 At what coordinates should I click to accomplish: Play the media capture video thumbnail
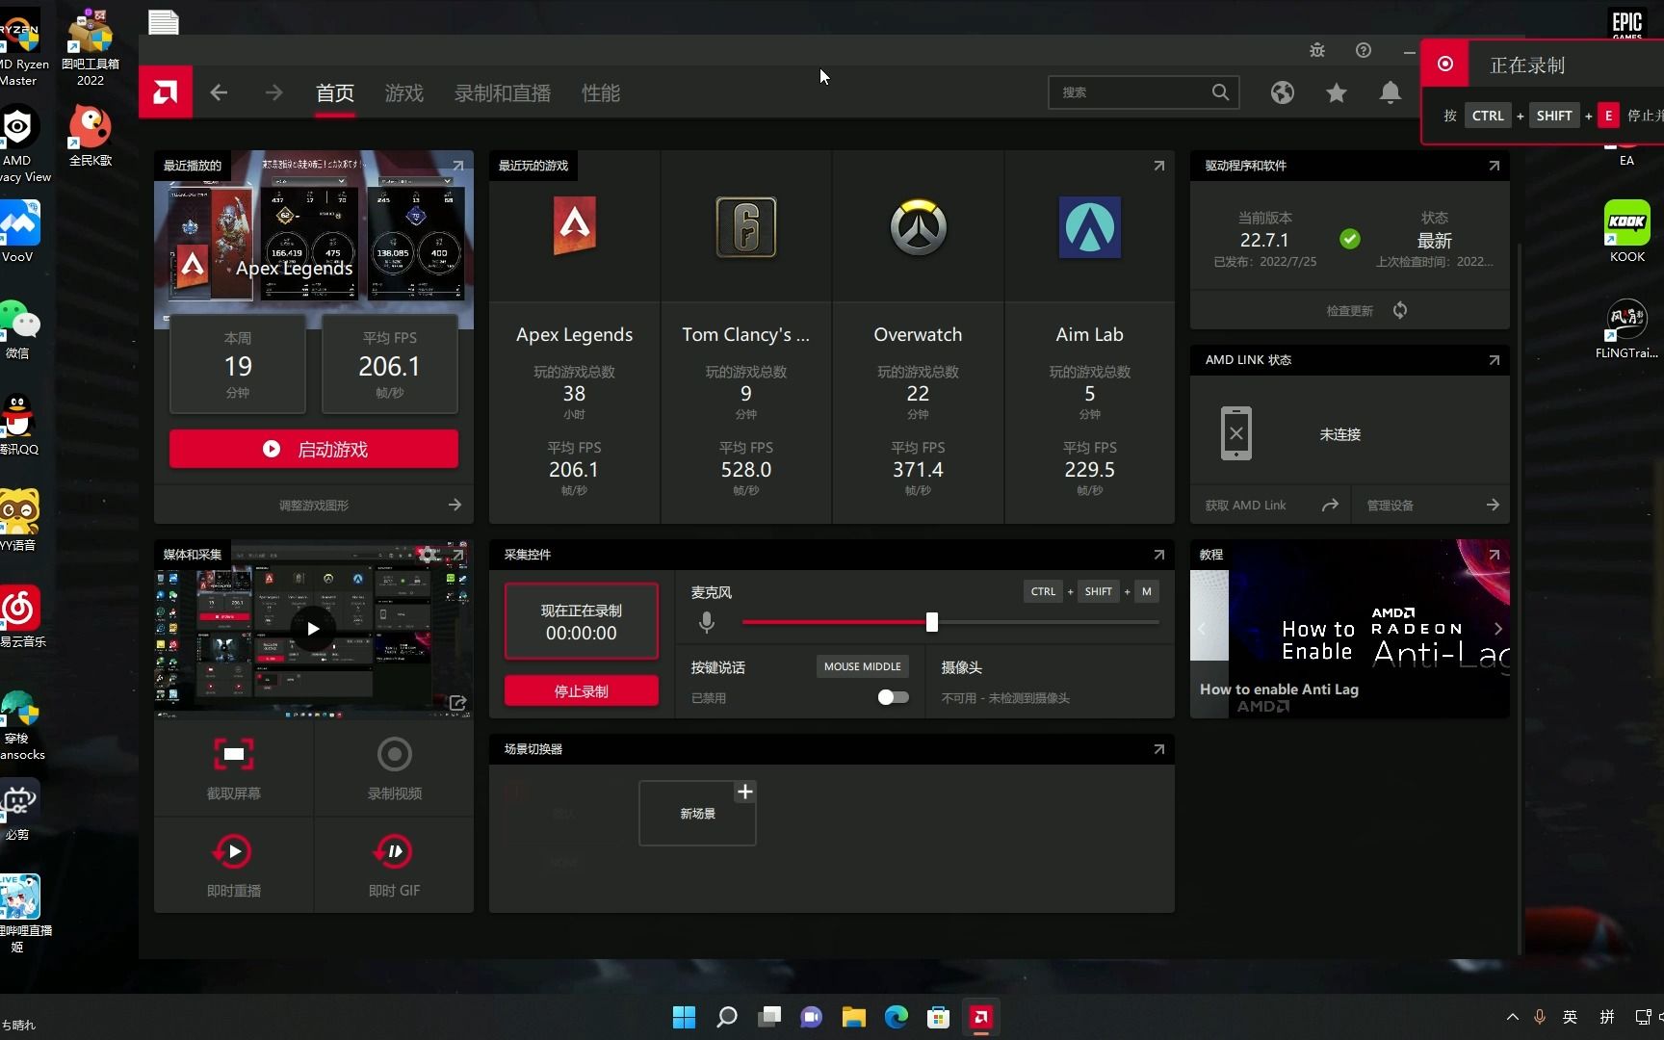[313, 629]
